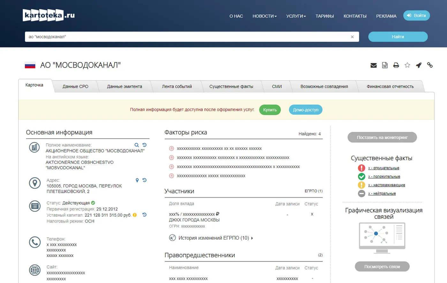The width and height of the screenshot is (447, 283).
Task: Switch to the Лента событий tab
Action: [x=177, y=86]
